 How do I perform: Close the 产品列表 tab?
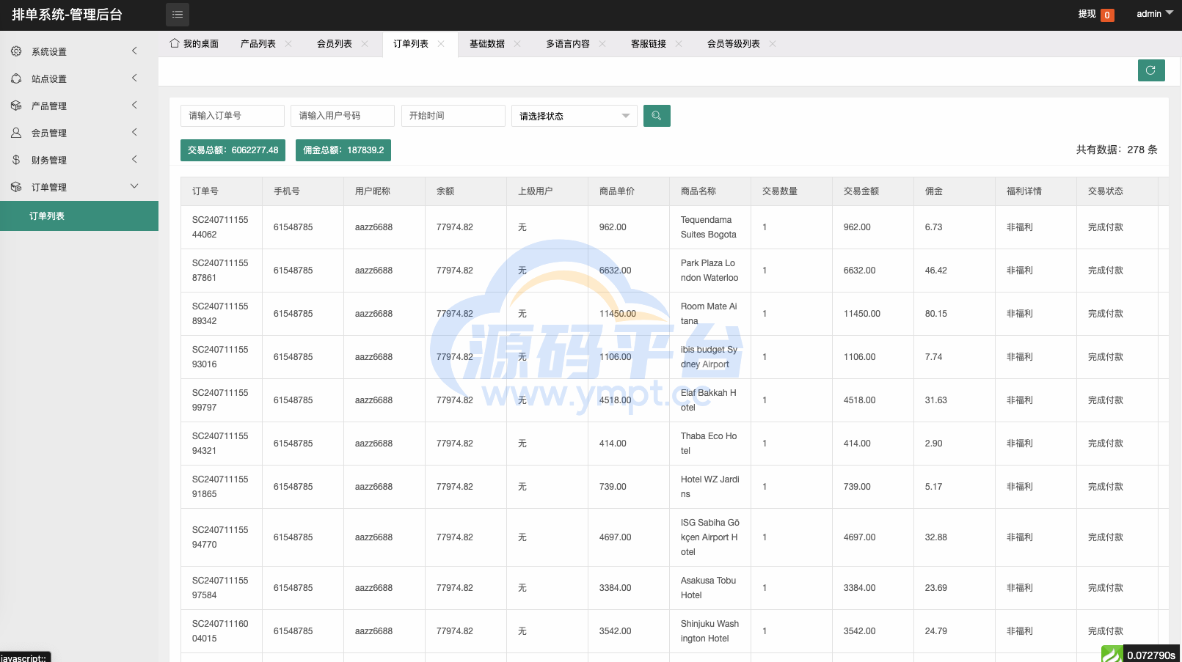tap(288, 44)
